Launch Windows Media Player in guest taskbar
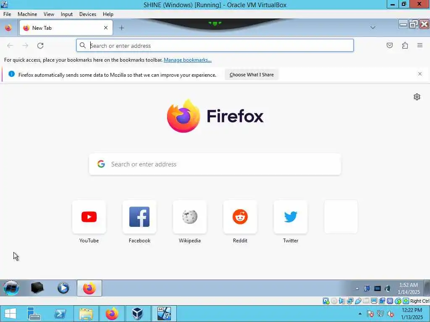The width and height of the screenshot is (430, 322). [x=63, y=288]
